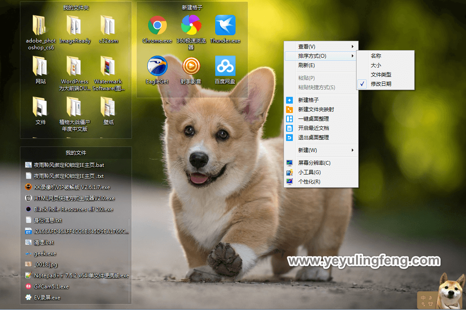Open 射手影音 media player
The image size is (466, 310).
(191, 66)
